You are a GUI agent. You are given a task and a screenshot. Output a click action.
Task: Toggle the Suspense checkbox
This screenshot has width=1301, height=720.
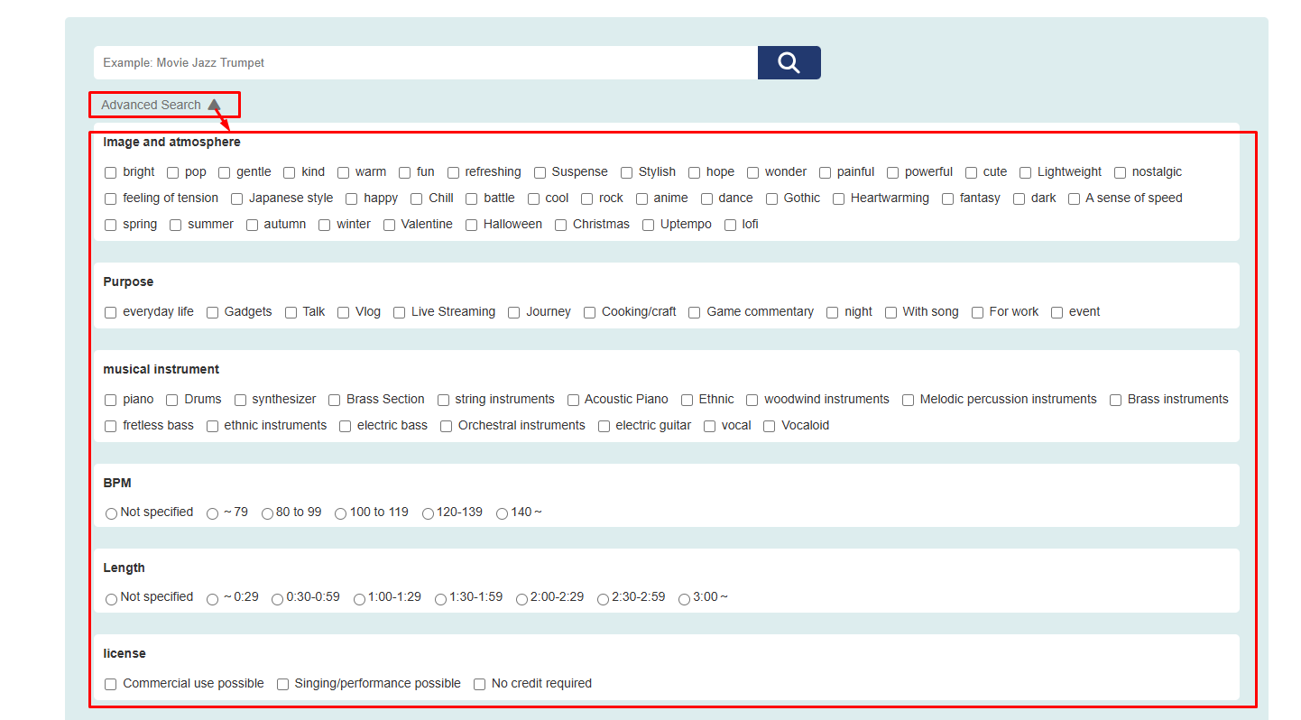(x=540, y=172)
